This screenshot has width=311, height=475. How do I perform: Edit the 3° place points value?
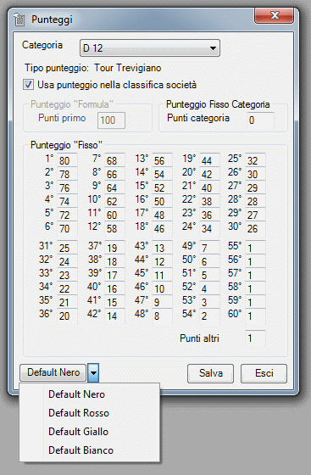(x=67, y=187)
